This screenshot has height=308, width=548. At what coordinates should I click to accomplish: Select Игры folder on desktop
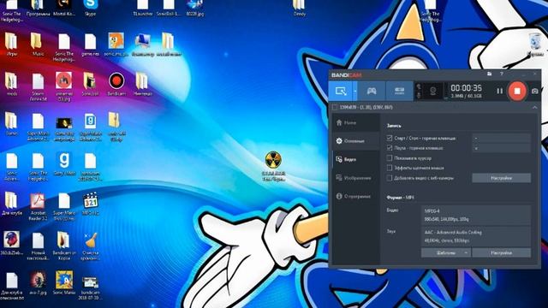11,44
